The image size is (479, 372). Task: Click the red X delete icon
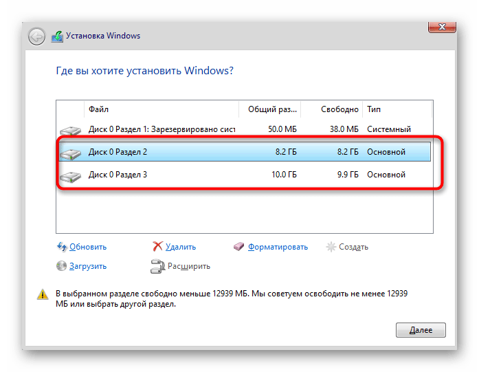[157, 246]
